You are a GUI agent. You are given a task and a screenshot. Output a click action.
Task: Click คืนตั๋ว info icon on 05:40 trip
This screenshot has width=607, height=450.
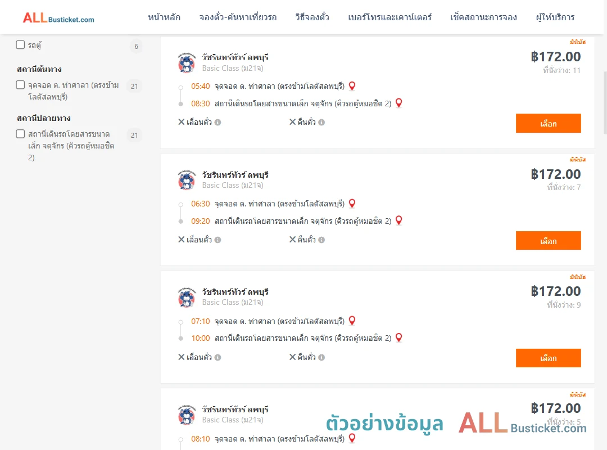[x=321, y=123]
